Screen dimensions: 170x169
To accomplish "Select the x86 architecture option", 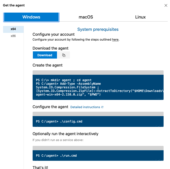I will 13,36.
